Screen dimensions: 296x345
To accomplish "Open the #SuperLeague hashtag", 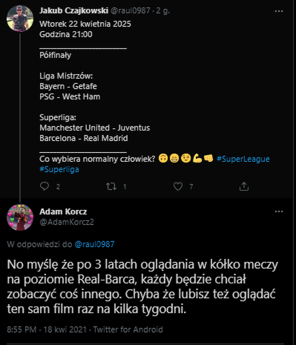I will click(x=243, y=158).
